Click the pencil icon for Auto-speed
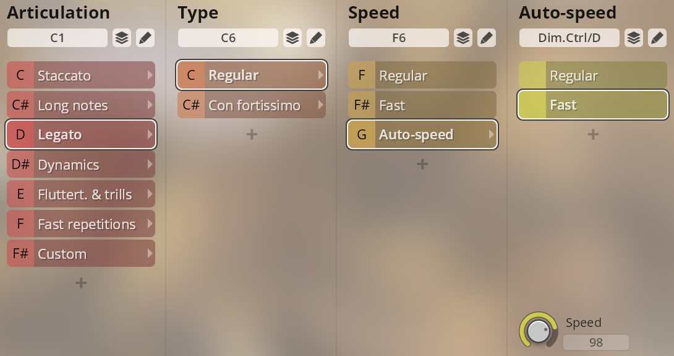Image resolution: width=674 pixels, height=356 pixels. [657, 38]
